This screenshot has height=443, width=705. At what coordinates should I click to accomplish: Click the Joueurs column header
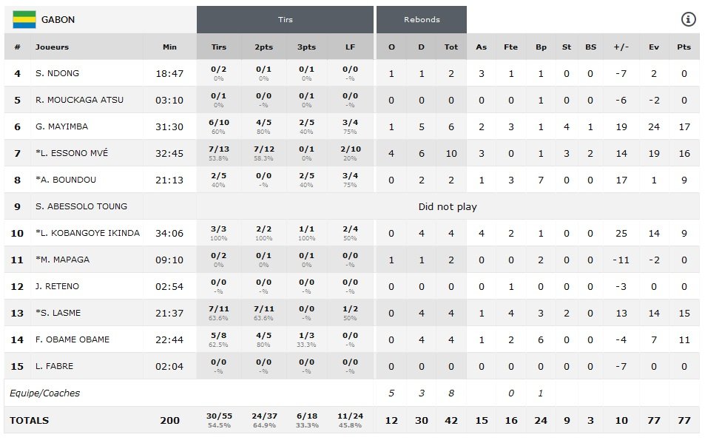[x=52, y=47]
